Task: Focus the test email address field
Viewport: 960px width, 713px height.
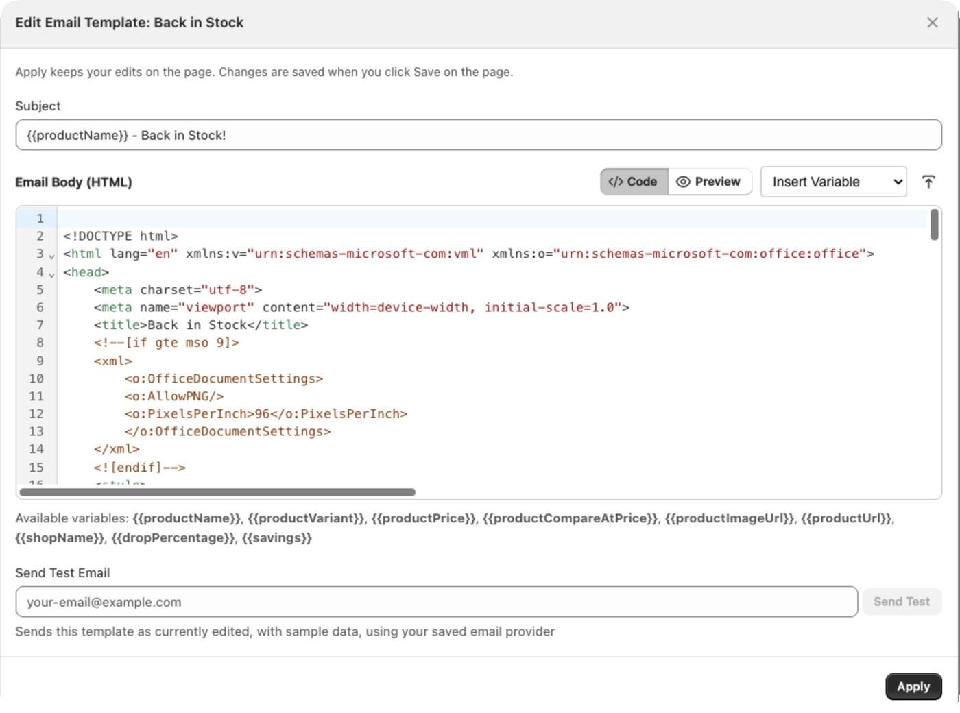Action: (x=436, y=602)
